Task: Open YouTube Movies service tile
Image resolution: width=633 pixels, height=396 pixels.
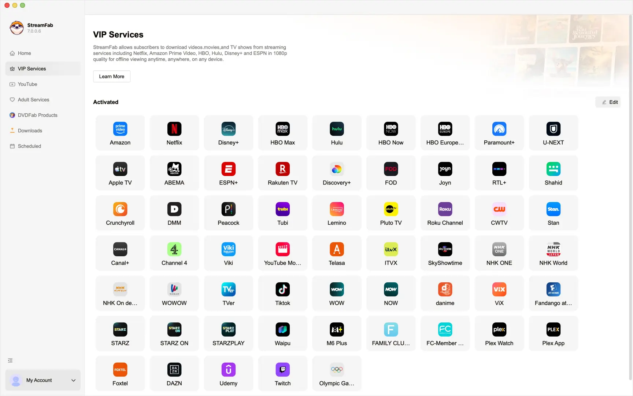Action: click(282, 253)
